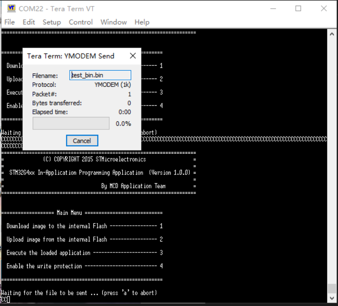Click the 'Filename:' label

click(x=45, y=76)
